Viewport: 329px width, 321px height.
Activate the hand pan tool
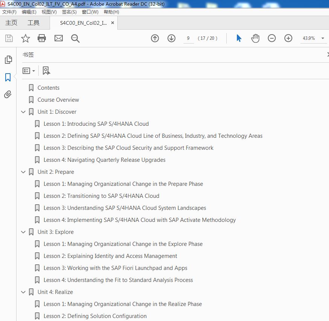click(255, 38)
